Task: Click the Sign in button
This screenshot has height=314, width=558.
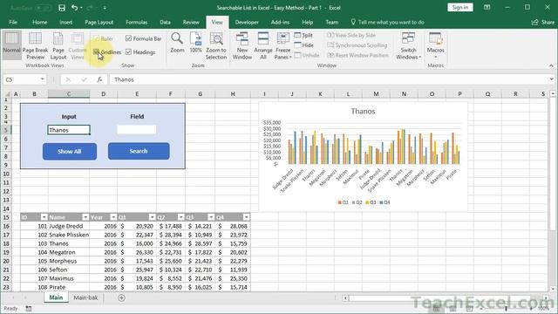Action: [x=459, y=8]
